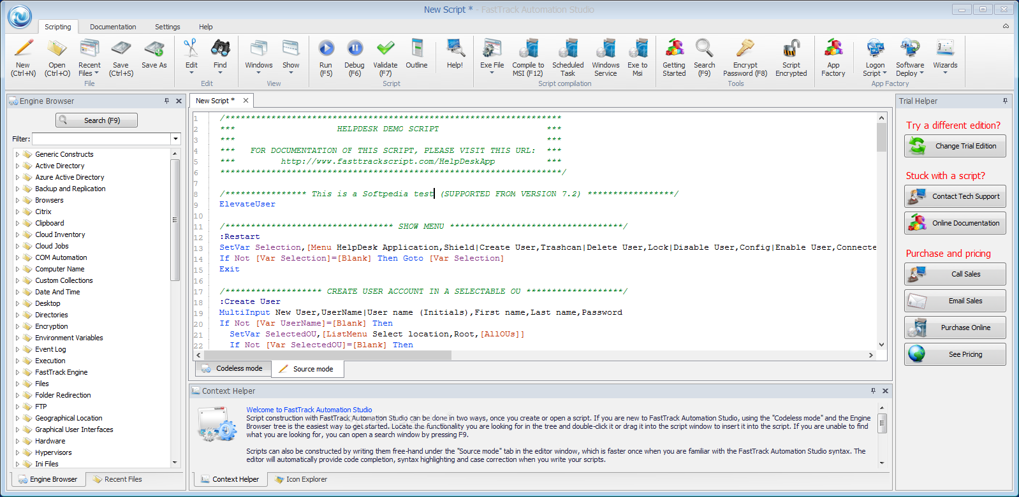This screenshot has height=497, width=1019.
Task: Create a New script from the ribbon
Action: pos(23,57)
